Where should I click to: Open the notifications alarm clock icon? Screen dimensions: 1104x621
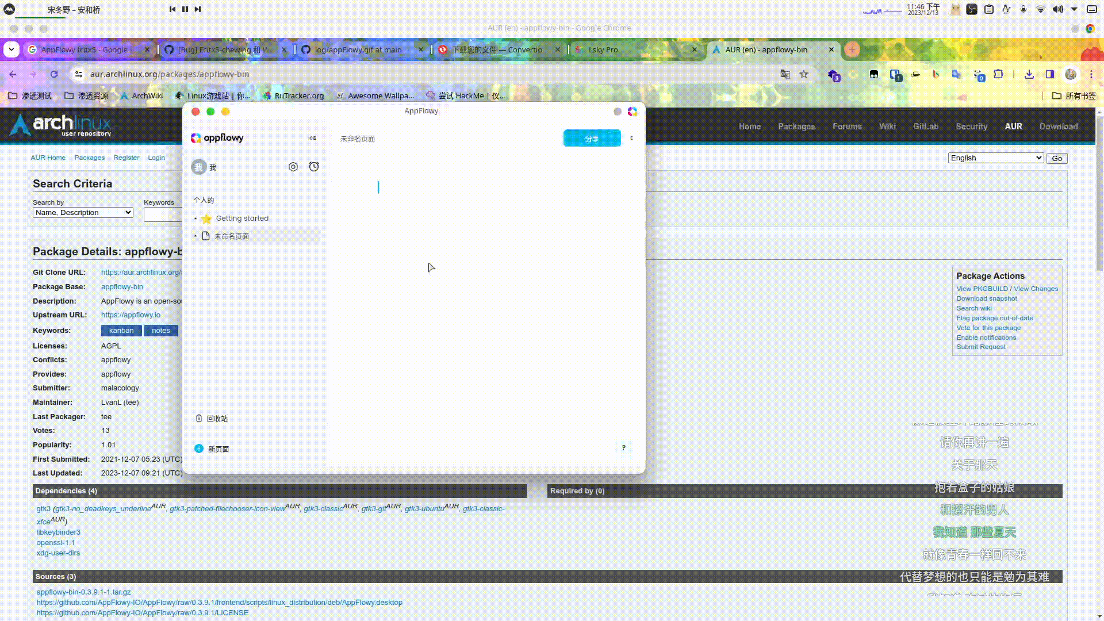coord(314,167)
